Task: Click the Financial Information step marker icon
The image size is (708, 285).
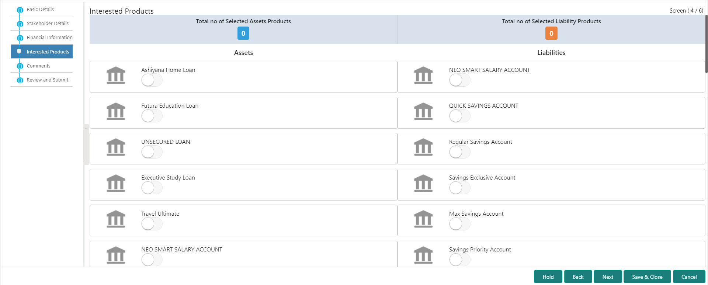Action: click(x=20, y=38)
